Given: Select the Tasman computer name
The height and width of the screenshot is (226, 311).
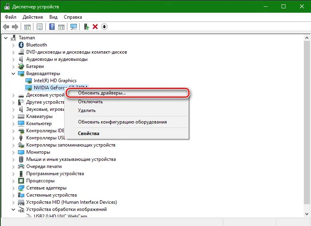Looking at the screenshot, I should pyautogui.click(x=27, y=38).
